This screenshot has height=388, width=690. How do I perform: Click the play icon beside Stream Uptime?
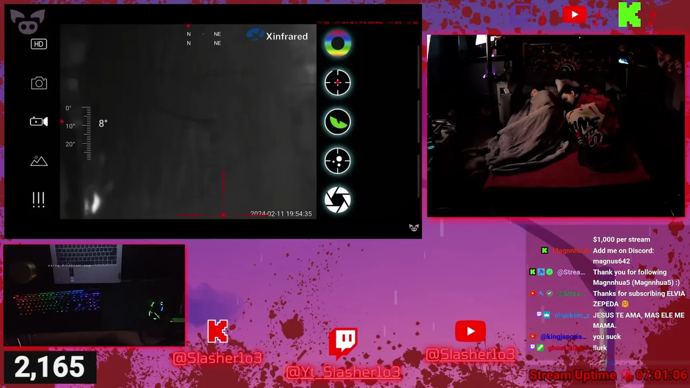click(626, 376)
